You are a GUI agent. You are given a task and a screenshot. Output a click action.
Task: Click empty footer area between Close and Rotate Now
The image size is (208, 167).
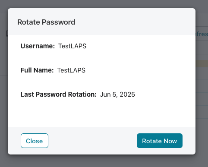[92, 141]
